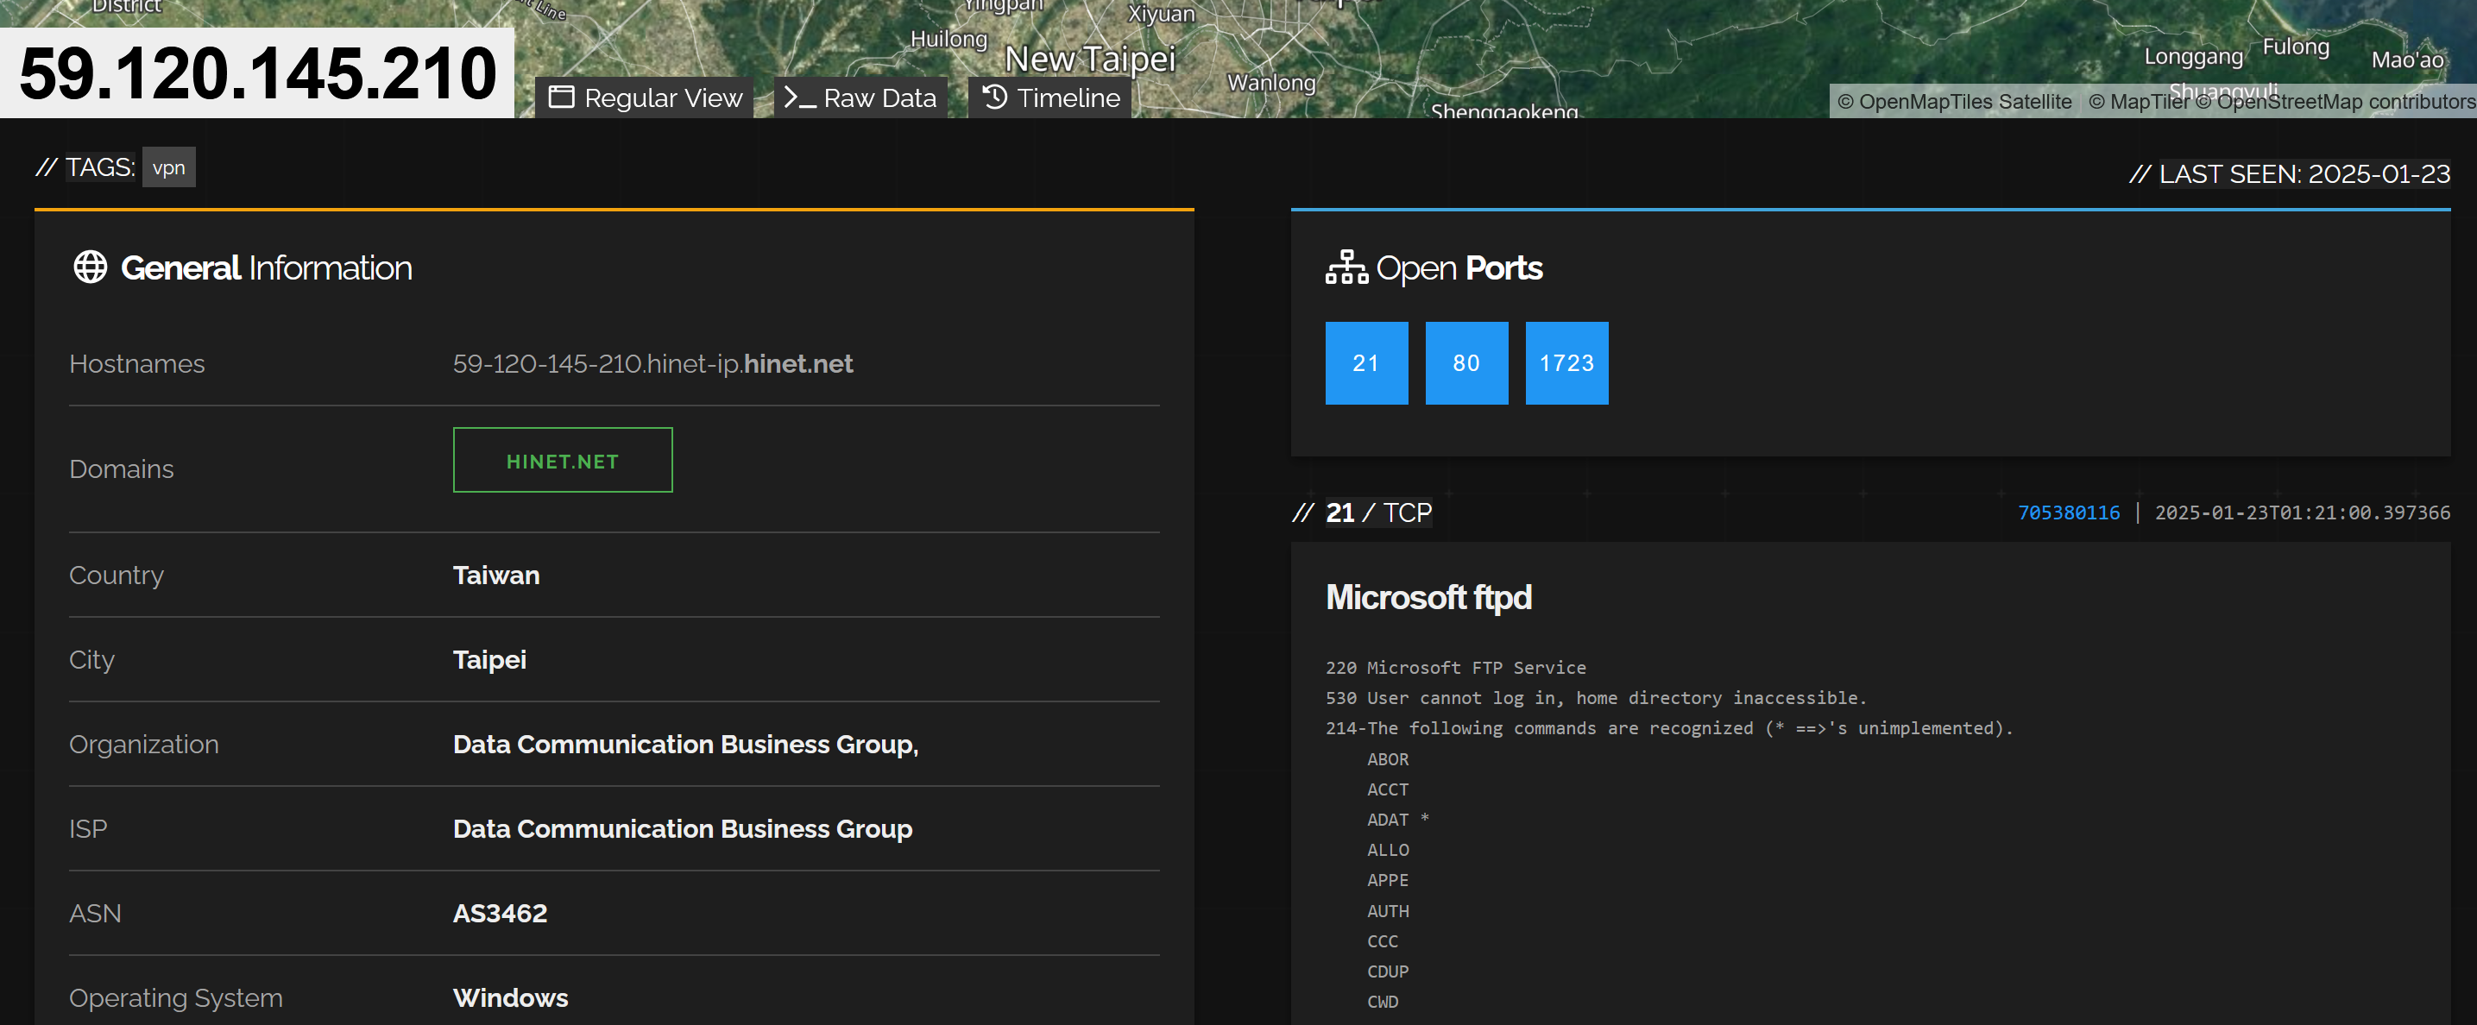This screenshot has height=1025, width=2477.
Task: Click the Longgang label on the map
Action: click(x=2193, y=57)
